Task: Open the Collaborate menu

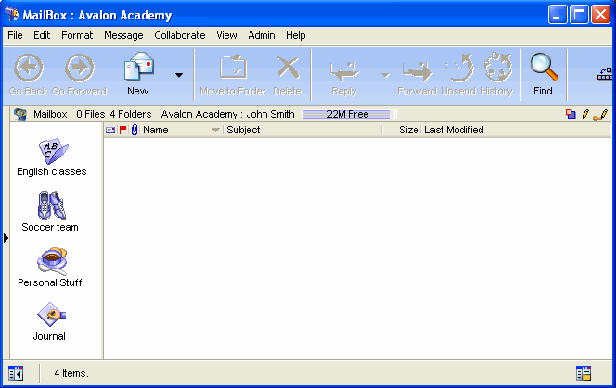Action: click(180, 35)
